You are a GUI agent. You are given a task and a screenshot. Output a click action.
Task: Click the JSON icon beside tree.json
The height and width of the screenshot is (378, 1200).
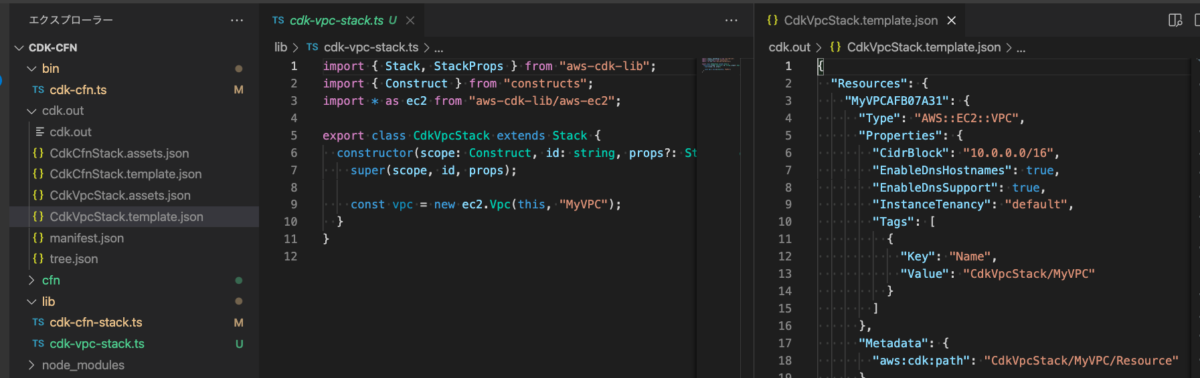point(38,258)
